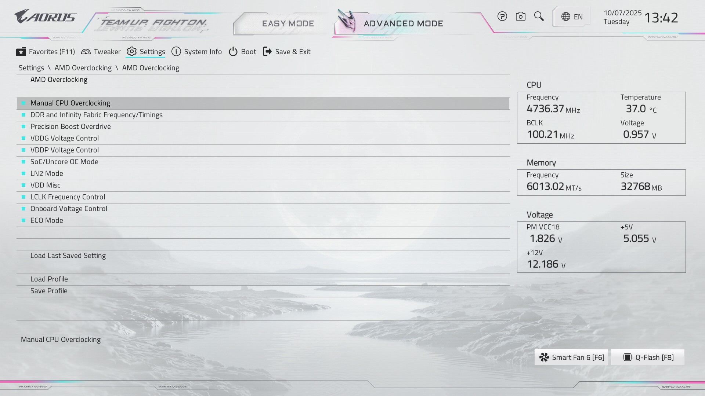This screenshot has height=396, width=705.
Task: Click the globe language icon
Action: point(566,17)
